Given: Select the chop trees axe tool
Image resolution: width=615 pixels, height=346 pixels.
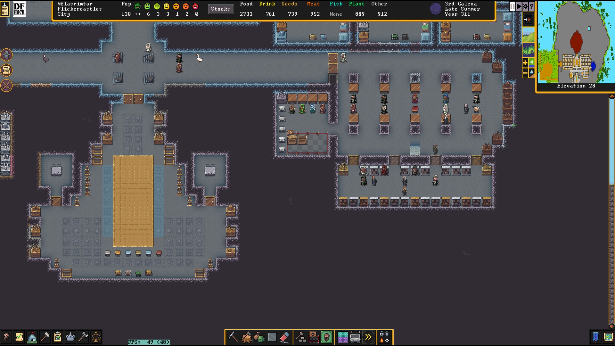Looking at the screenshot, I should tap(246, 337).
